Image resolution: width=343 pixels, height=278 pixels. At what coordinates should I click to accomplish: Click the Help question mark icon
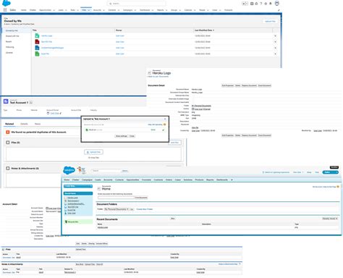tap(261, 4)
